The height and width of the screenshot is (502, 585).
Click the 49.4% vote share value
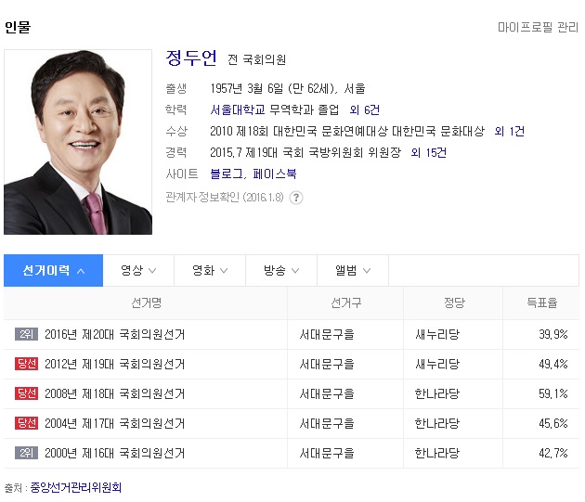pos(552,364)
